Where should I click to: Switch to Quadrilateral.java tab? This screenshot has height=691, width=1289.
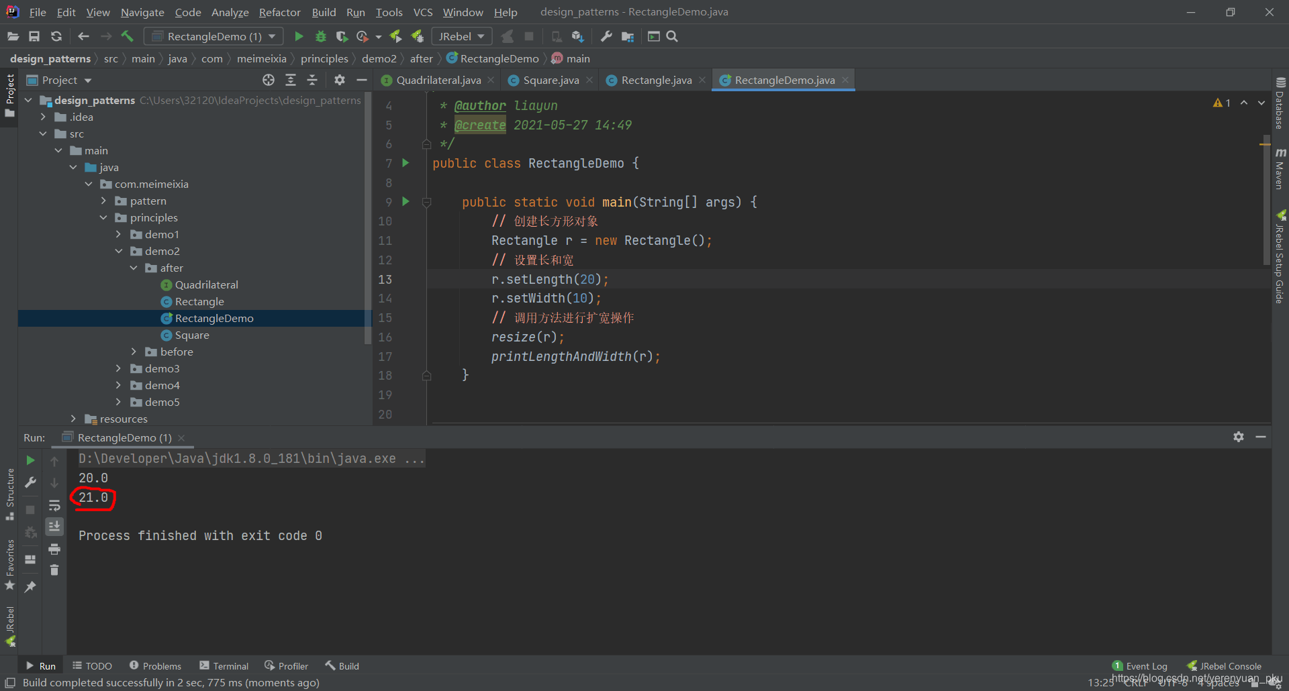438,80
